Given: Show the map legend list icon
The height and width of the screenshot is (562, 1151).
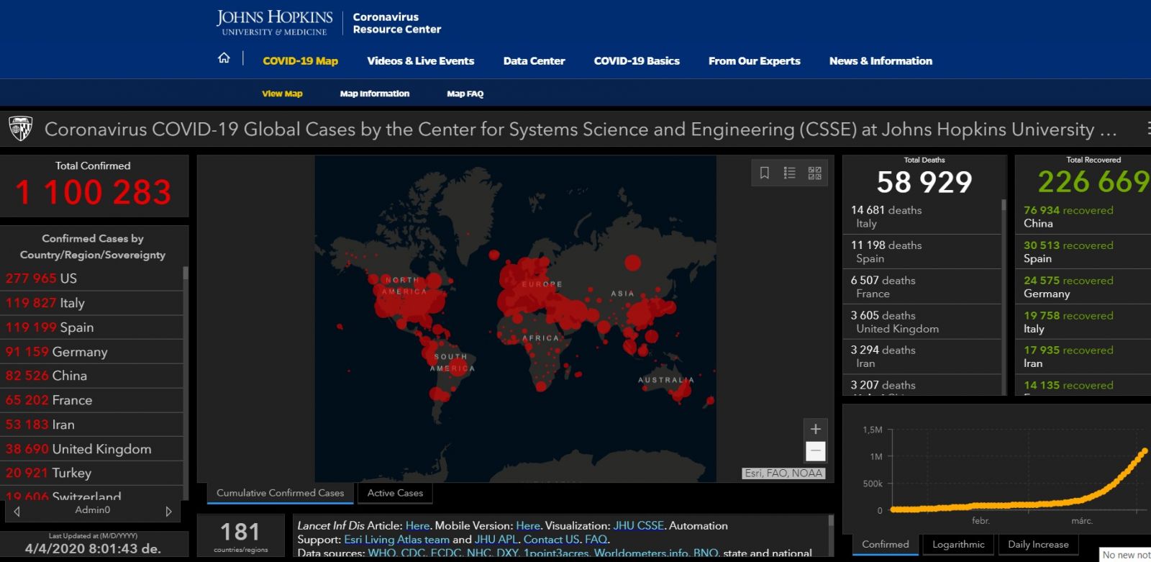Looking at the screenshot, I should 789,173.
